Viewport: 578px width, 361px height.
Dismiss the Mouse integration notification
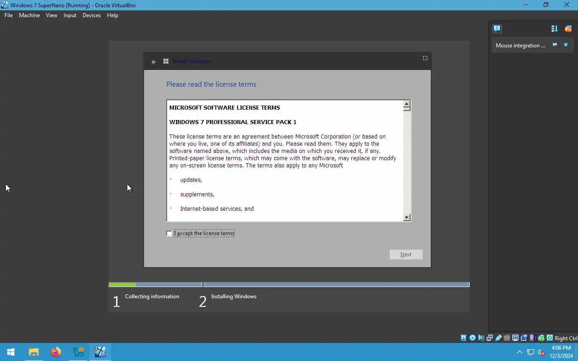coord(565,45)
